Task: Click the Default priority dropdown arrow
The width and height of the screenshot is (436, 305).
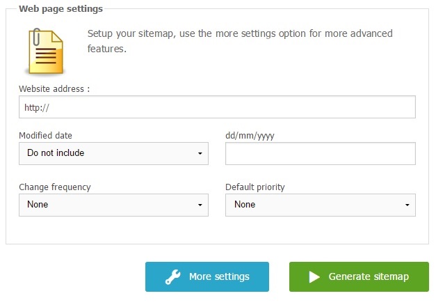Action: [x=407, y=205]
